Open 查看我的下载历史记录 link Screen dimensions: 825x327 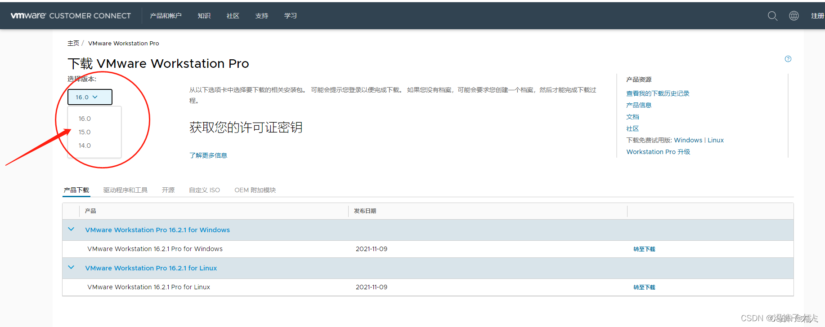point(658,93)
